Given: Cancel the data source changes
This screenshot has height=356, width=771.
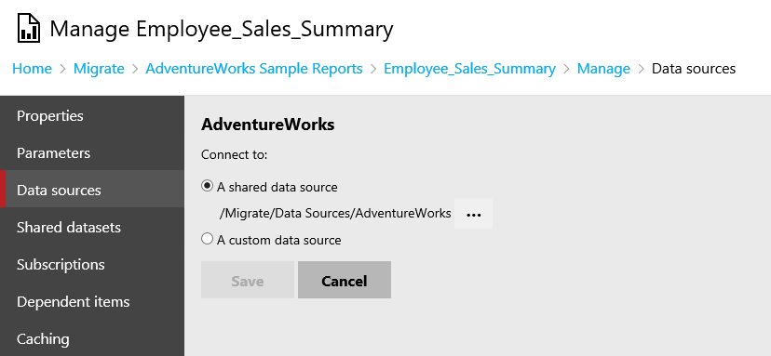Looking at the screenshot, I should click(345, 280).
